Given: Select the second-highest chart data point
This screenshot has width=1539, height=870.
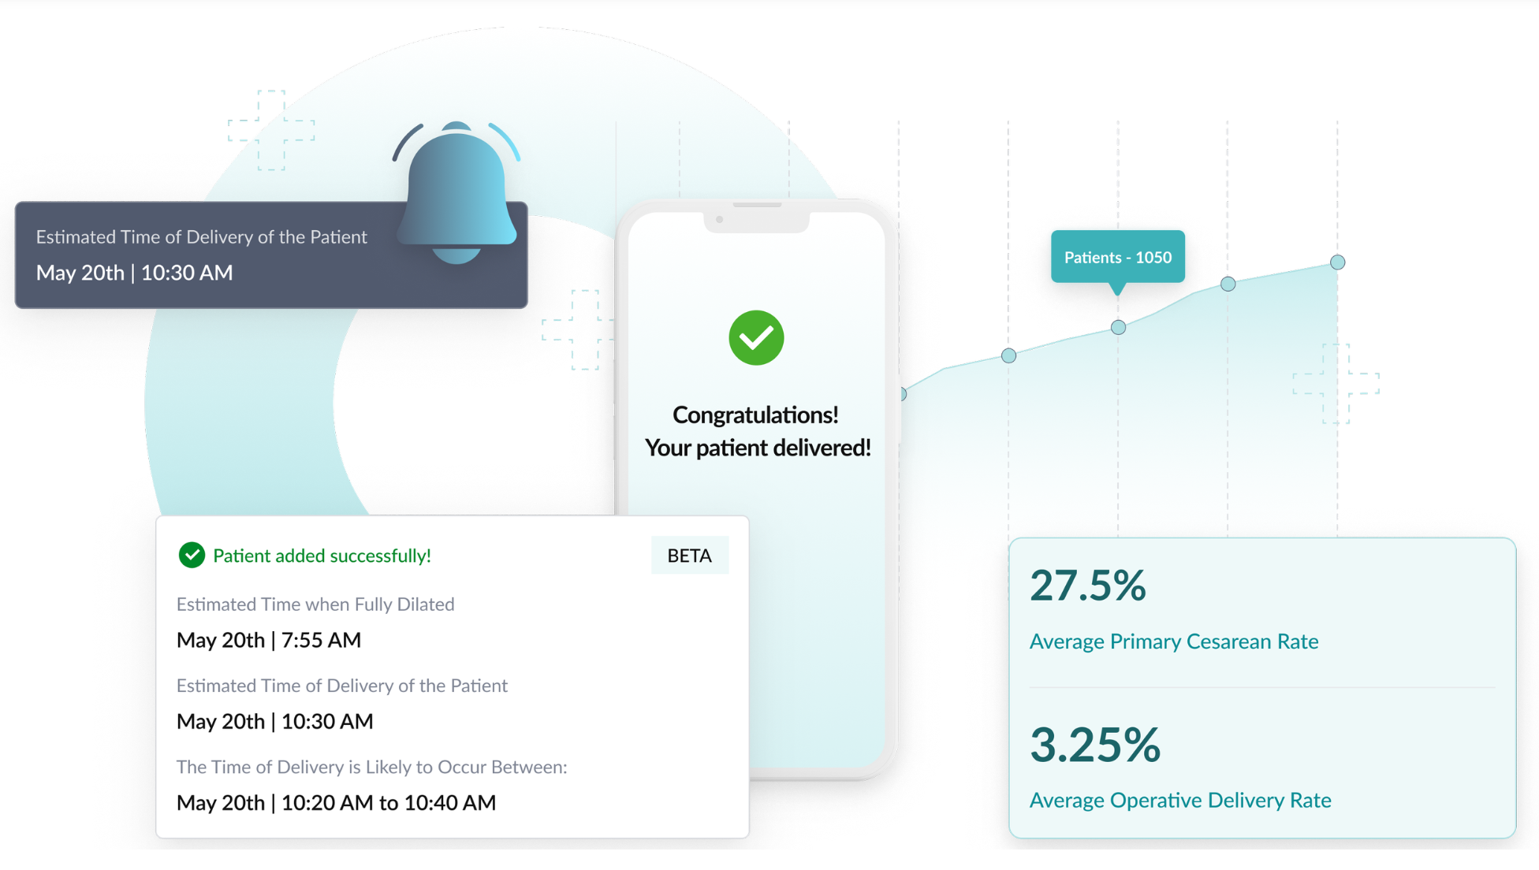Looking at the screenshot, I should [1228, 284].
